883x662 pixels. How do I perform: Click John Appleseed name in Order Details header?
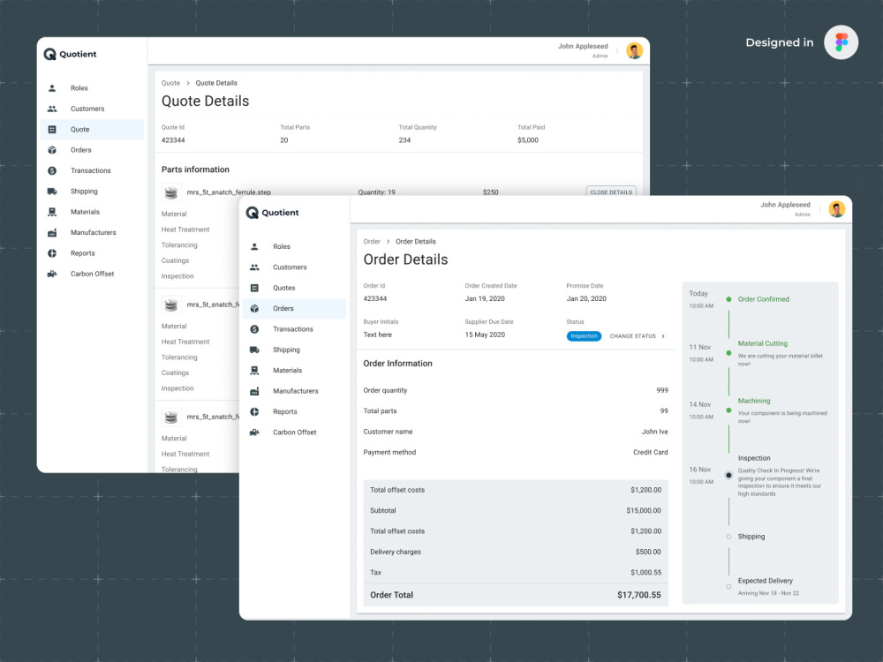(785, 205)
